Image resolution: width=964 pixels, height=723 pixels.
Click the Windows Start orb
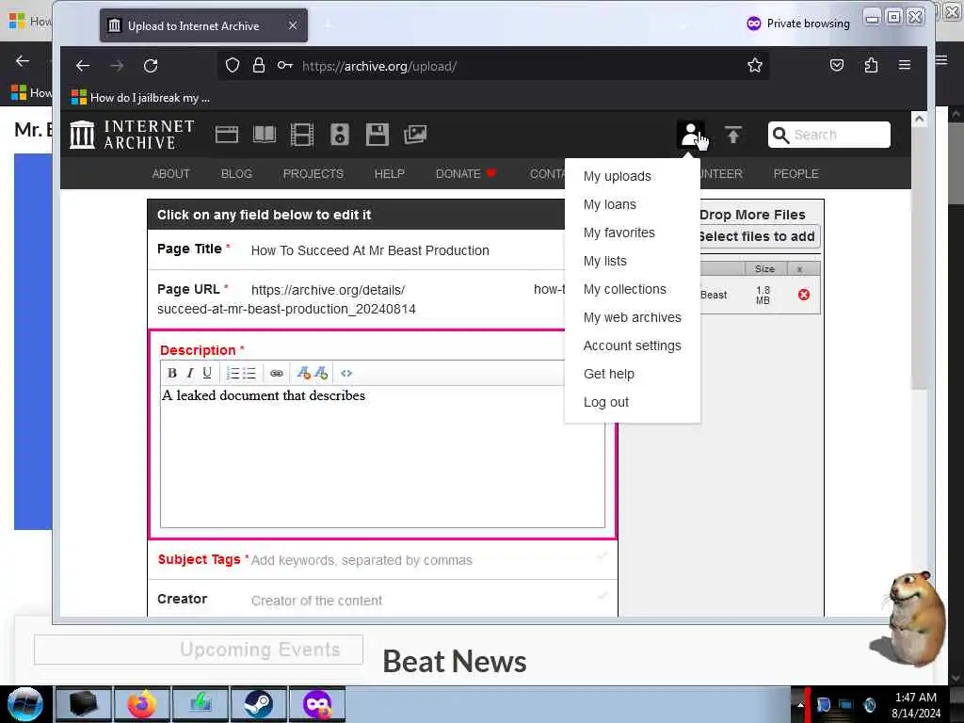(x=24, y=704)
